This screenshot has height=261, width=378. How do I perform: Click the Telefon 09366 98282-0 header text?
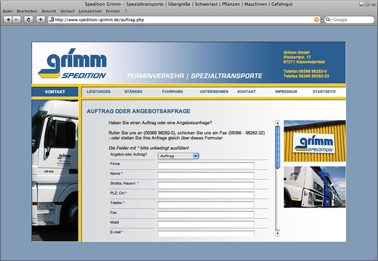pos(305,71)
